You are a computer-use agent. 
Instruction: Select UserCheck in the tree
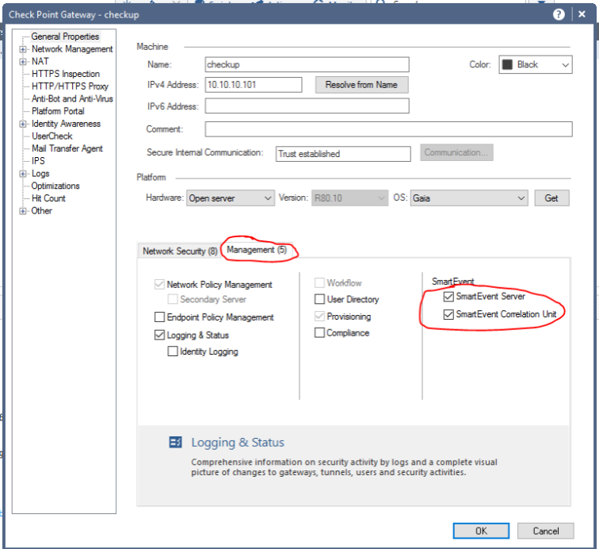(52, 136)
